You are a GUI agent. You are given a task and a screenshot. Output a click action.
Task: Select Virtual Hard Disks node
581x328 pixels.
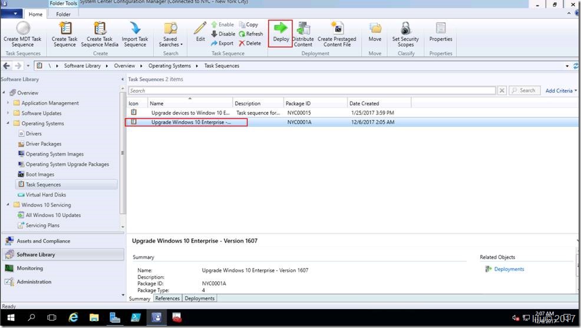(x=45, y=195)
